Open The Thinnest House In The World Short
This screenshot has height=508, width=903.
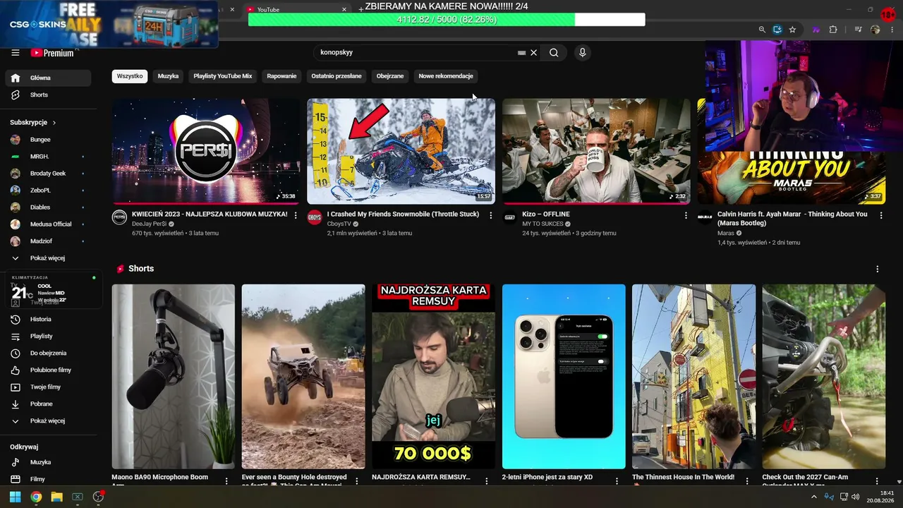tap(693, 377)
